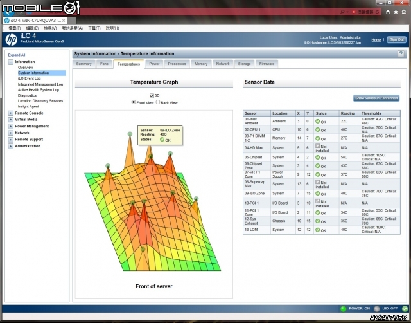411x323 pixels.
Task: Open the Network tab
Action: click(223, 64)
